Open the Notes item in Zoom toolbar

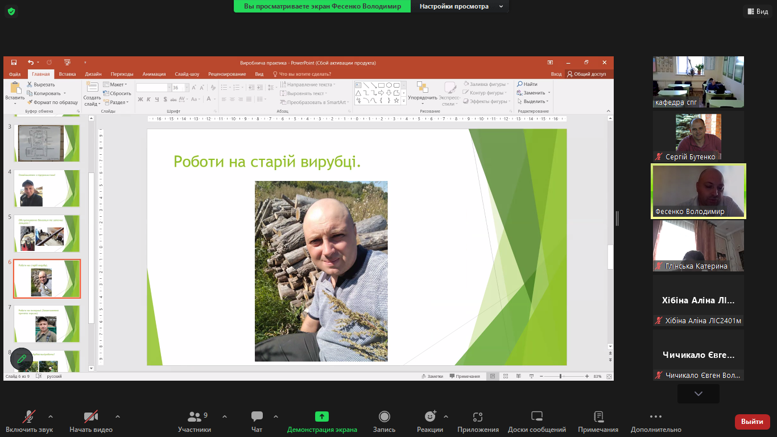[598, 417]
